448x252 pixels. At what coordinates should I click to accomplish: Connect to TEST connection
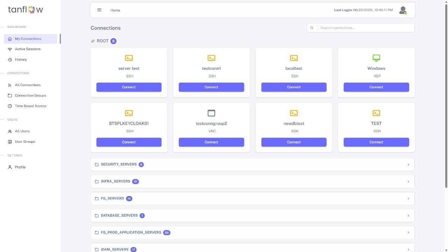coord(376,142)
